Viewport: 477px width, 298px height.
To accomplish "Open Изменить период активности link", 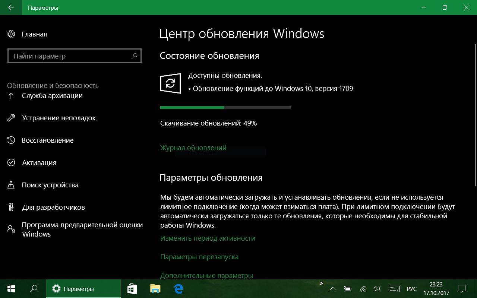I will 208,238.
